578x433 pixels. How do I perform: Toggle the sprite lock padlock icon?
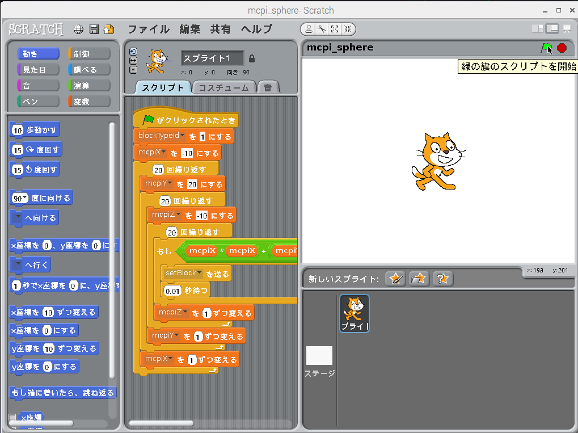(252, 58)
